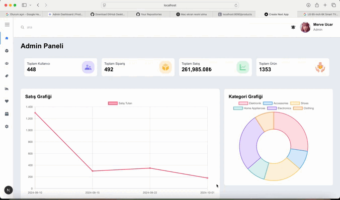The height and width of the screenshot is (200, 340).
Task: Click the Toplam Ürün hands icon
Action: point(320,67)
